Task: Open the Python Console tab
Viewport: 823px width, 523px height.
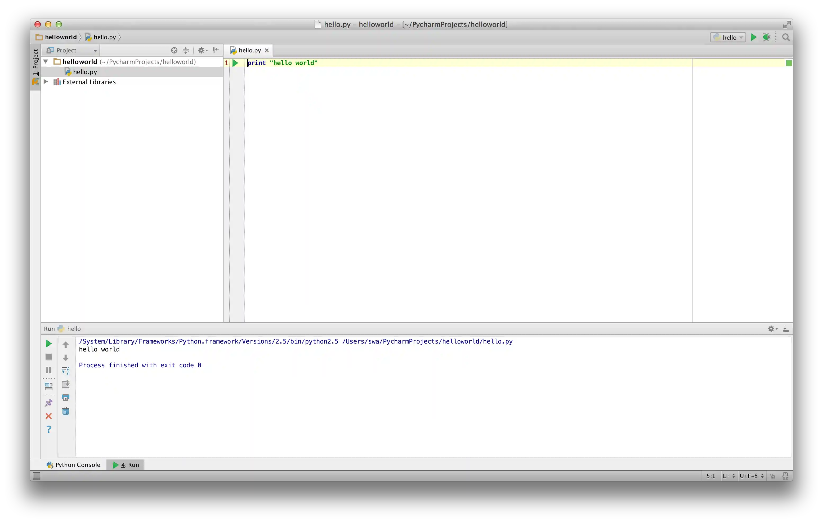Action: pos(73,465)
